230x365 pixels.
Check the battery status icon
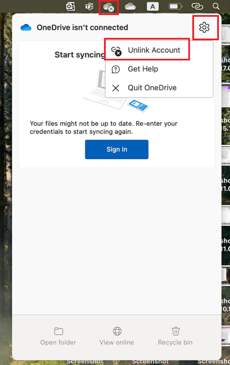click(x=174, y=6)
